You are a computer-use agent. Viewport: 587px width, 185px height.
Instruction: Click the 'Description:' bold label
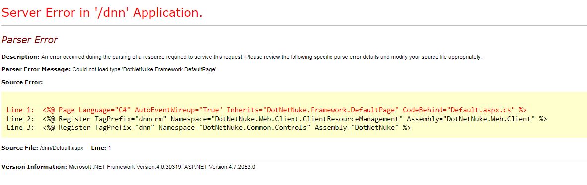pyautogui.click(x=20, y=57)
